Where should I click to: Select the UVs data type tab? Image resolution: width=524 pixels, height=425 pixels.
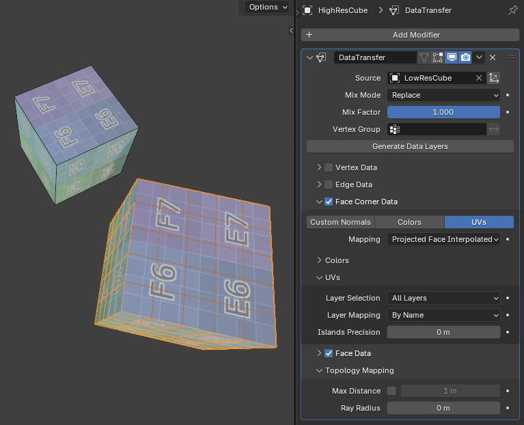(x=479, y=222)
